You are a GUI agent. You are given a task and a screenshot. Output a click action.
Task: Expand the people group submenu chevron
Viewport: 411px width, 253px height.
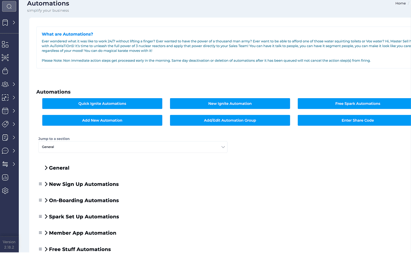tap(14, 84)
